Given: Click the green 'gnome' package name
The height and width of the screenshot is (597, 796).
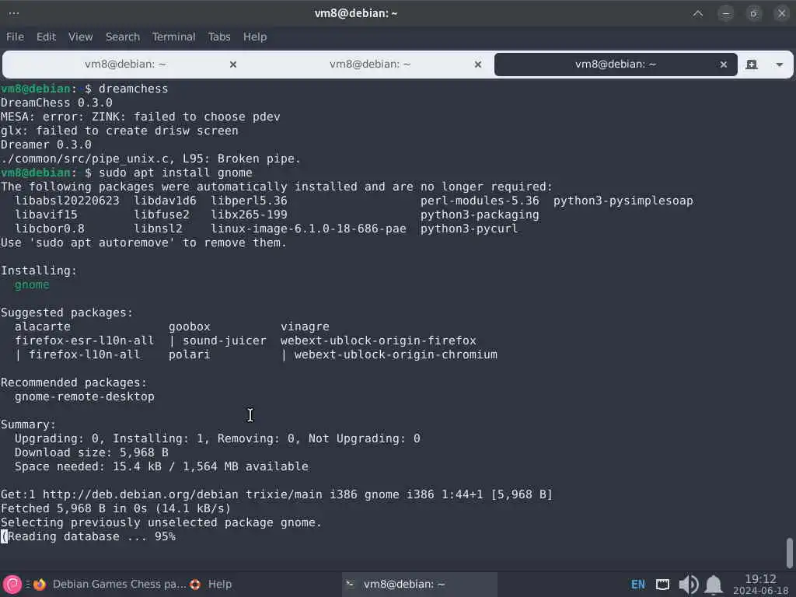Looking at the screenshot, I should (x=32, y=285).
